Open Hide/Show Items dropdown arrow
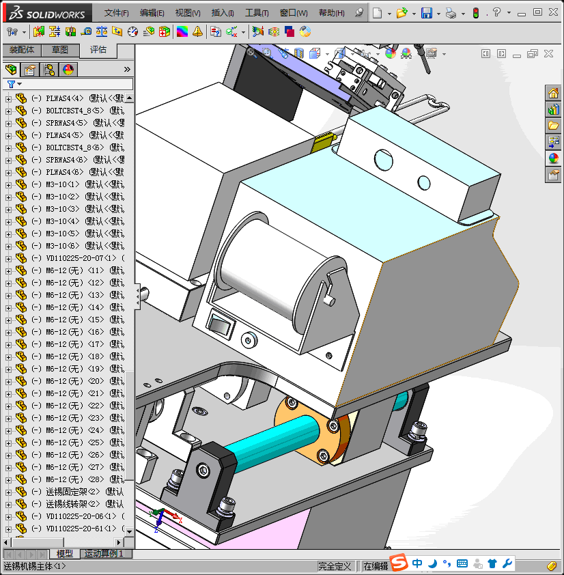The width and height of the screenshot is (564, 575). (x=378, y=54)
